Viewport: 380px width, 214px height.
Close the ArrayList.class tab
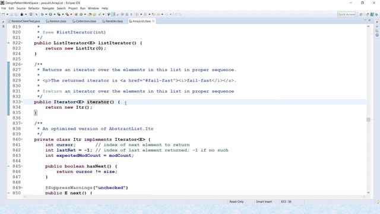(x=153, y=21)
